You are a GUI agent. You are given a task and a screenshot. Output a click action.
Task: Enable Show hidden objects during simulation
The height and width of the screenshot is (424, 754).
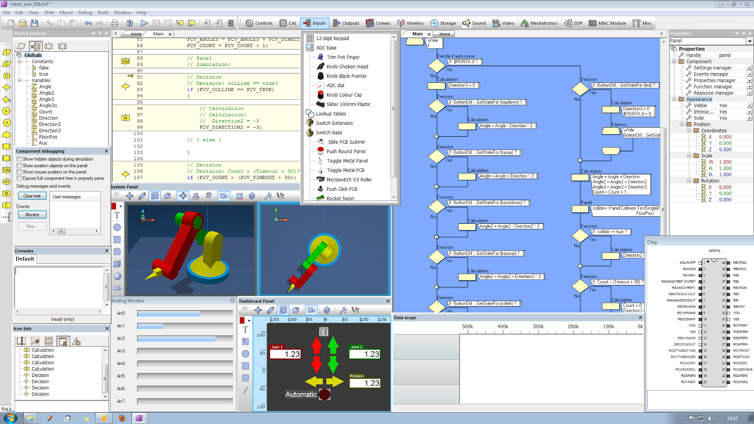coord(19,159)
